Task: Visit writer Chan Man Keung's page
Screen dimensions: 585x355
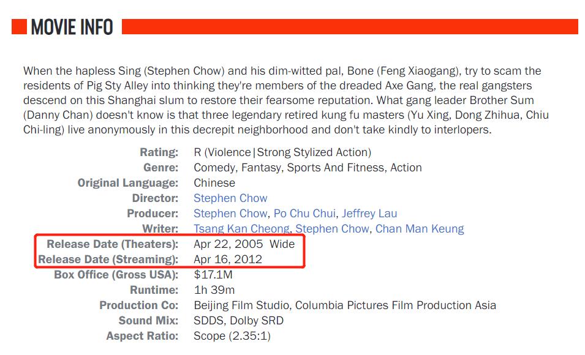Action: [420, 229]
